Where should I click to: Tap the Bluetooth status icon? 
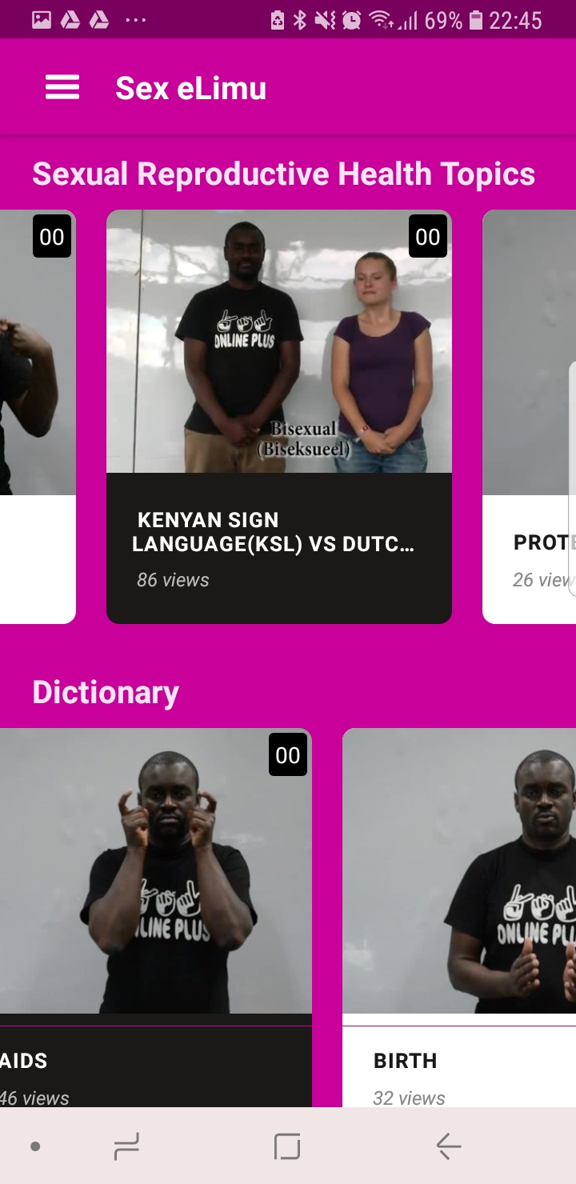(300, 20)
